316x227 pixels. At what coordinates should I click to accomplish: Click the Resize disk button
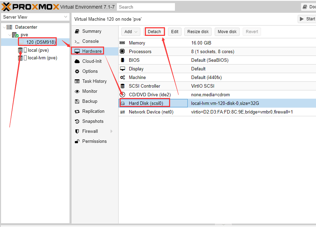(x=198, y=32)
